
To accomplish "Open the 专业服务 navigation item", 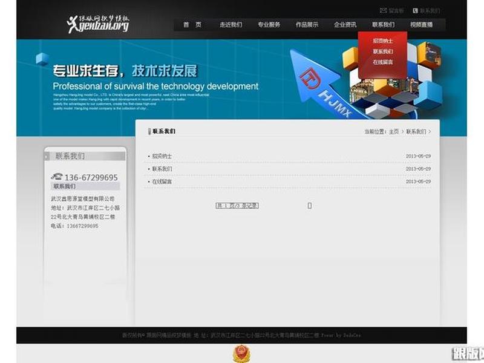I will tap(269, 25).
